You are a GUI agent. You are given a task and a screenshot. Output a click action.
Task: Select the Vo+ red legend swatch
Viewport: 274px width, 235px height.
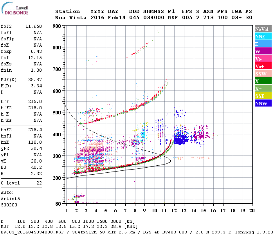pos(263,66)
